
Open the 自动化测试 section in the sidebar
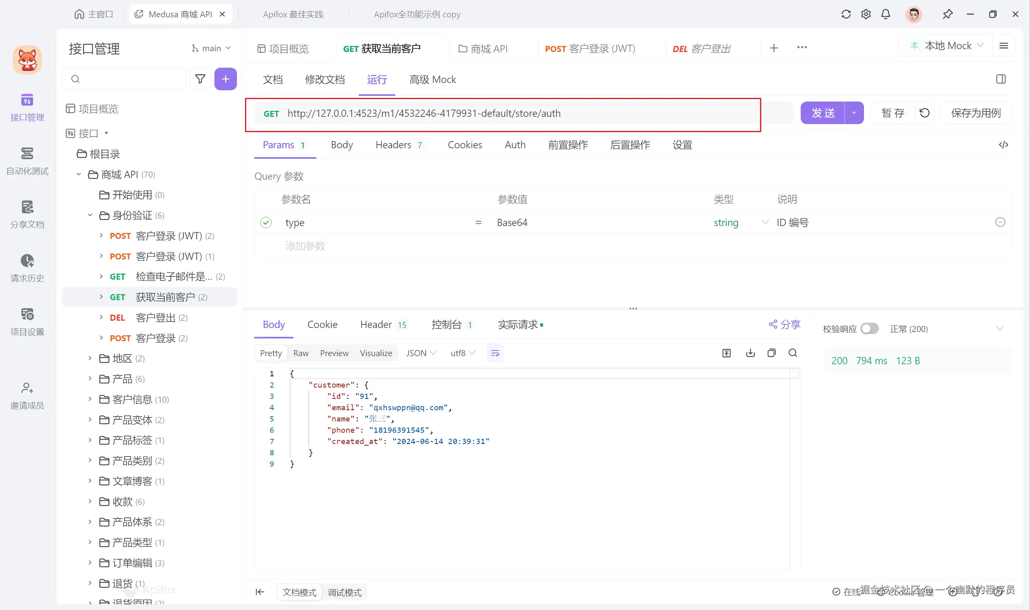click(x=27, y=160)
